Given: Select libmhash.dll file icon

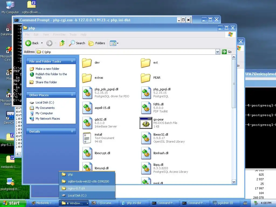Looking at the screenshot, I should click(x=146, y=153).
